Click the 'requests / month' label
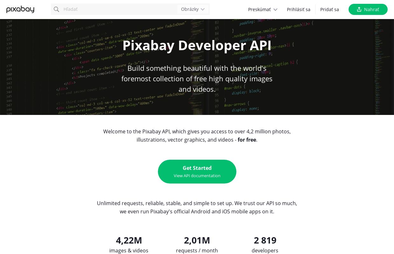 coord(197,251)
